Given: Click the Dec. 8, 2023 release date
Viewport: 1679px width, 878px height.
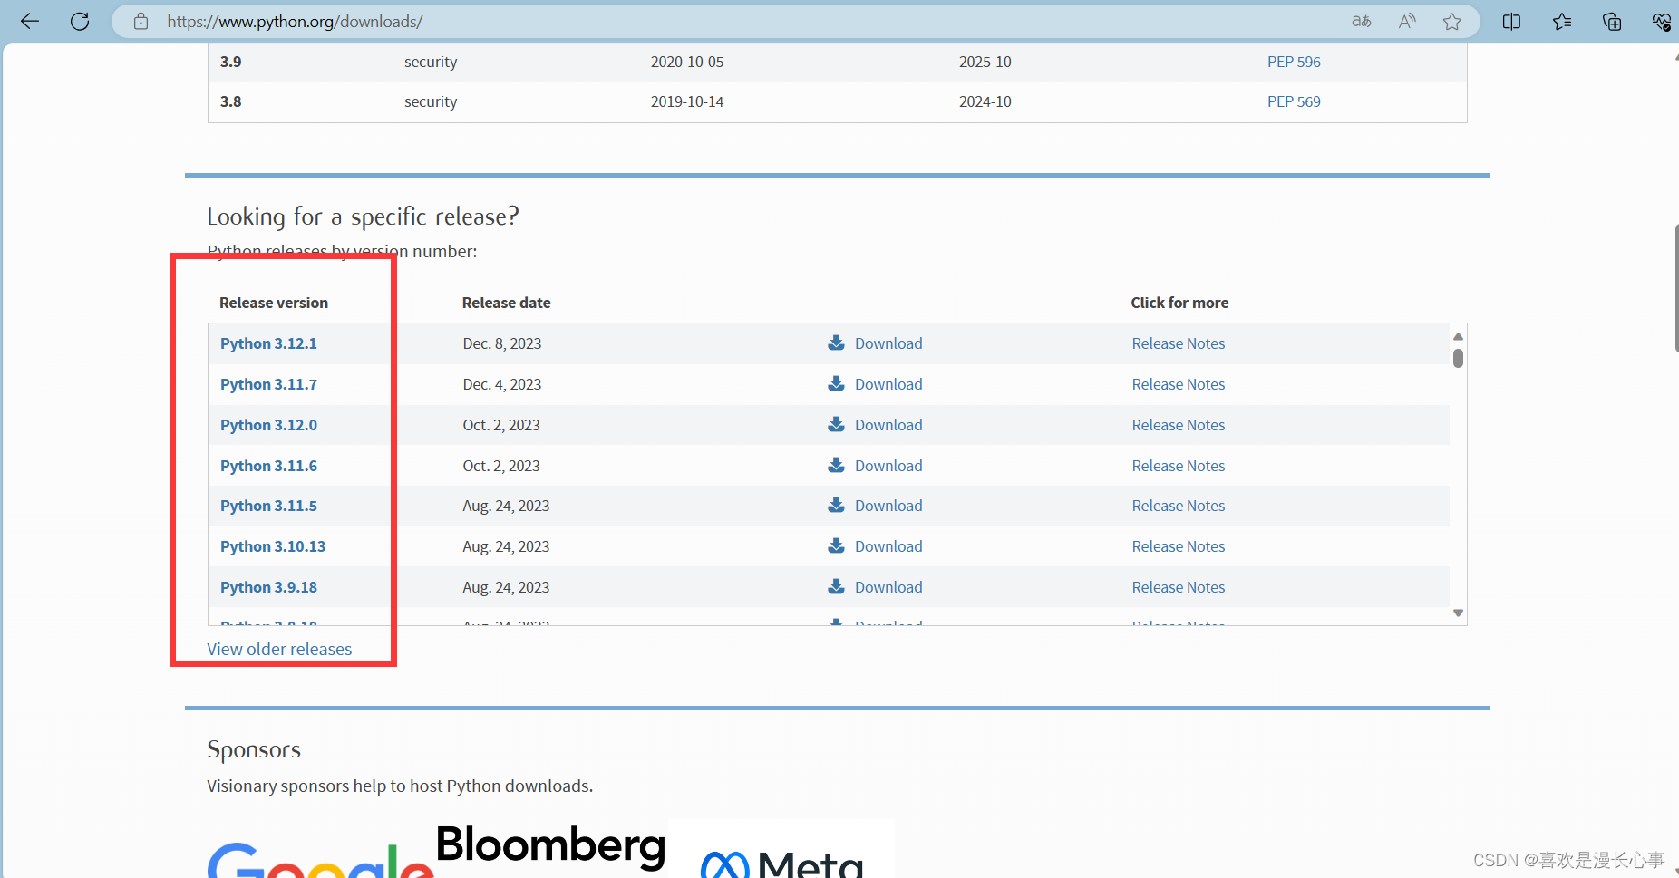Looking at the screenshot, I should (x=501, y=343).
